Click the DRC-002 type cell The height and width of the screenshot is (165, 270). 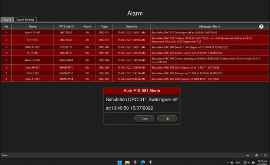click(104, 73)
